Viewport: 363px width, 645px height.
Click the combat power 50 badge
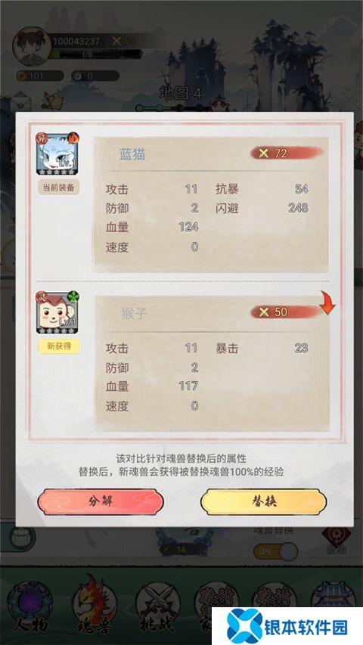pos(287,312)
